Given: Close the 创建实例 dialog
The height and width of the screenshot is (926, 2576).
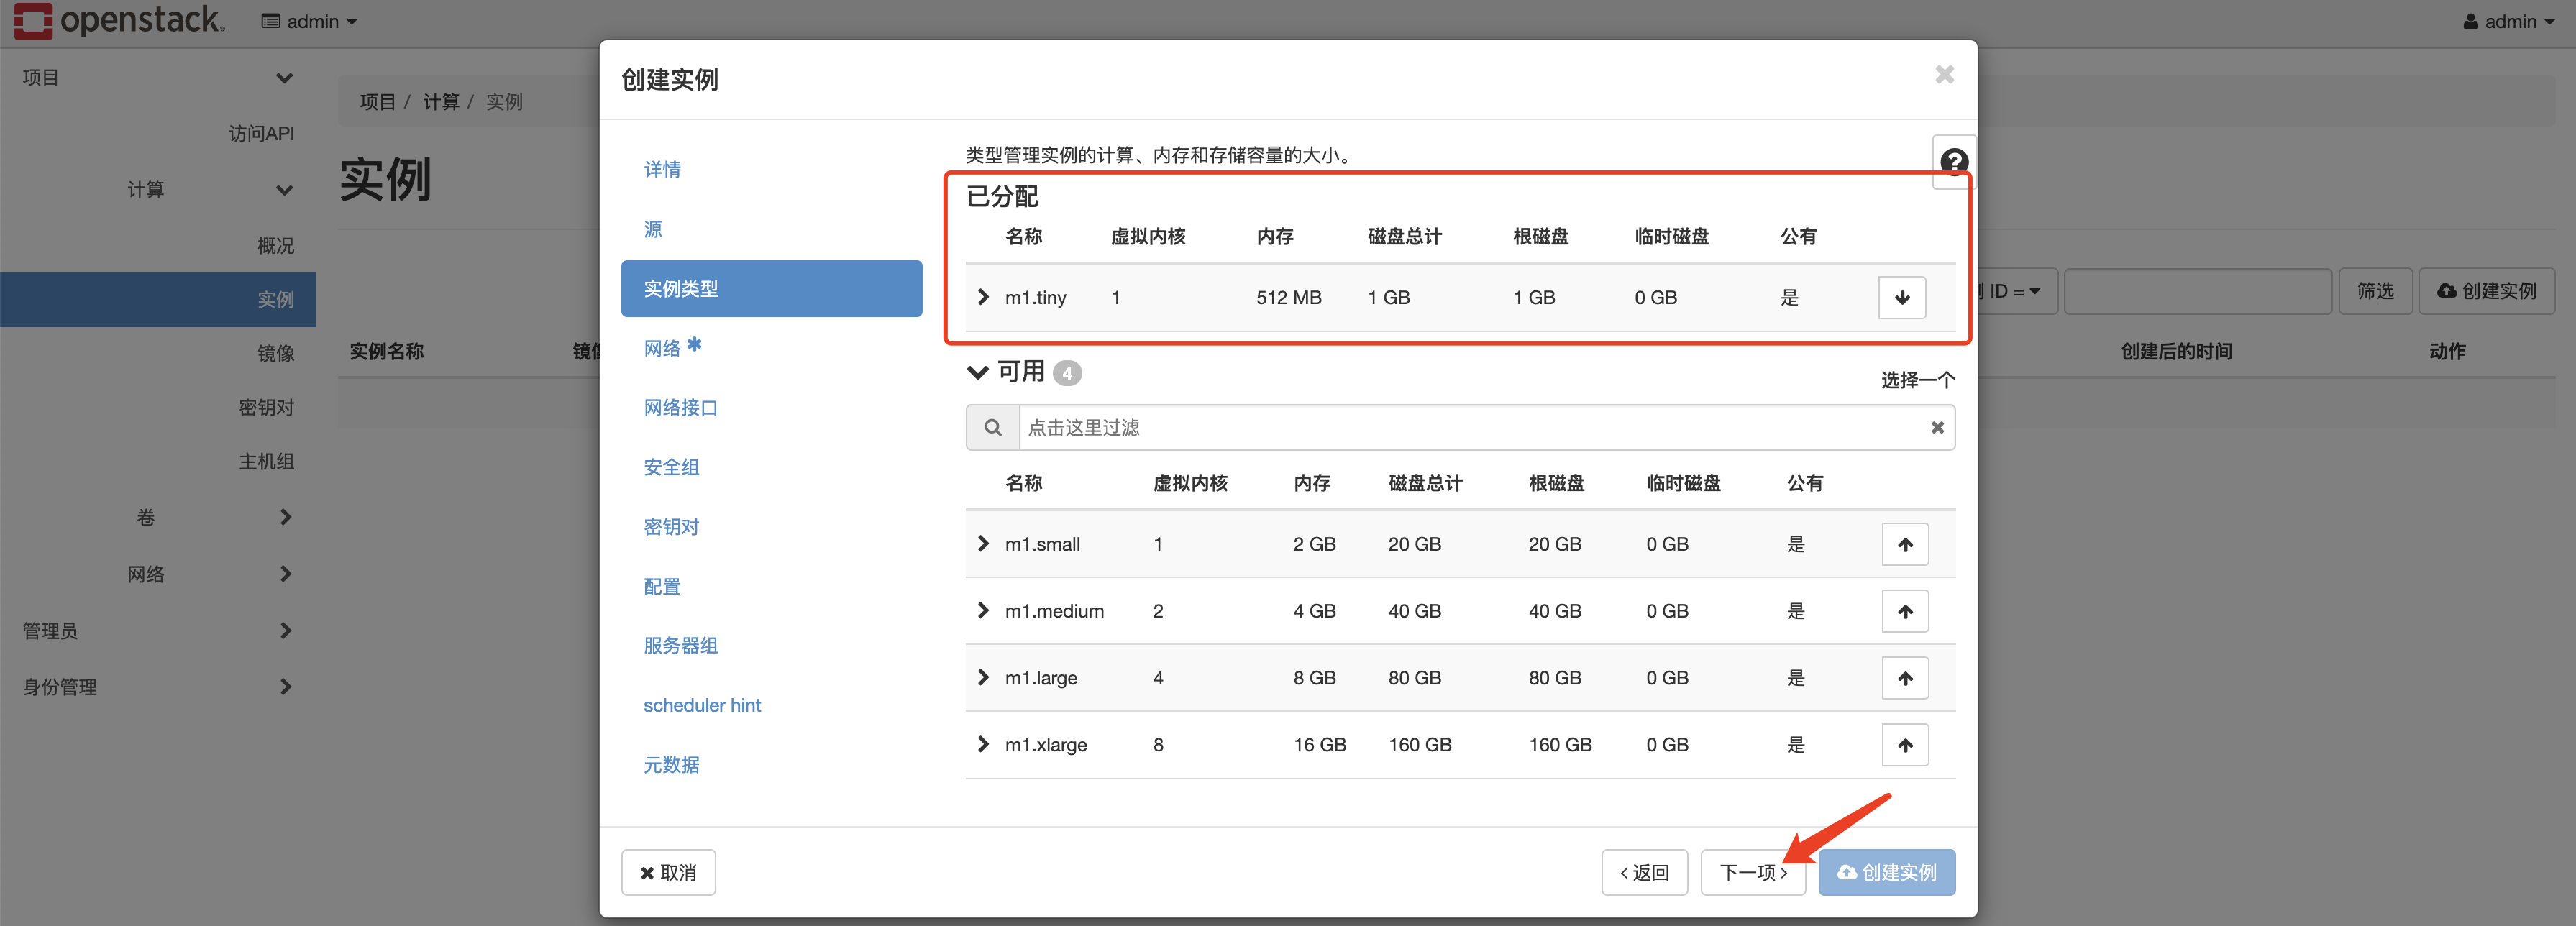Looking at the screenshot, I should pos(1943,75).
